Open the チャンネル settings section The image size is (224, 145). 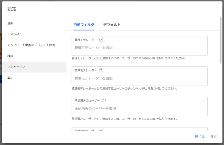[15, 34]
